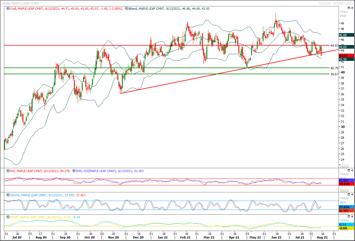Click the Aug 20 month label
The image size is (355, 241).
click(41, 238)
